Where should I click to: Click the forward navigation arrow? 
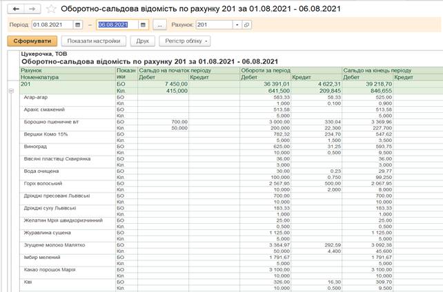(31, 9)
